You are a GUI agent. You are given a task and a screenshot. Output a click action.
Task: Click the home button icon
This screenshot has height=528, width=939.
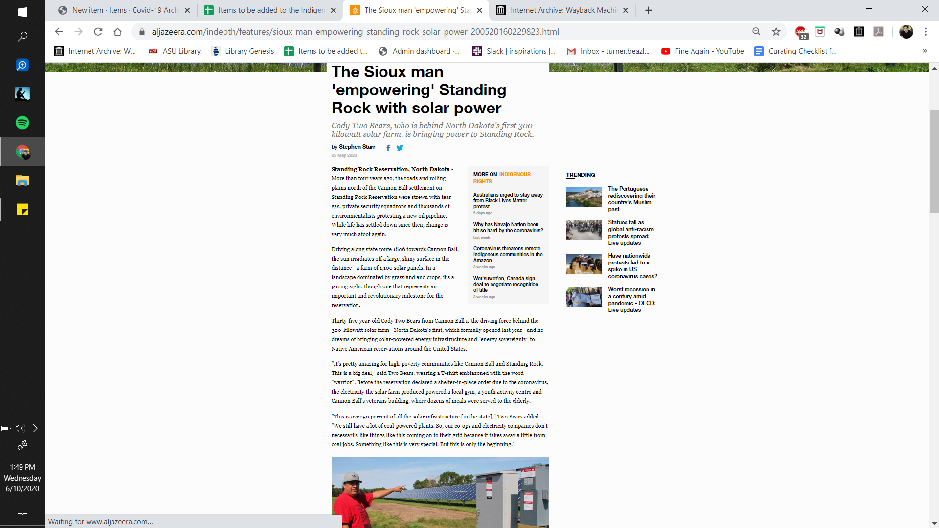coord(117,32)
